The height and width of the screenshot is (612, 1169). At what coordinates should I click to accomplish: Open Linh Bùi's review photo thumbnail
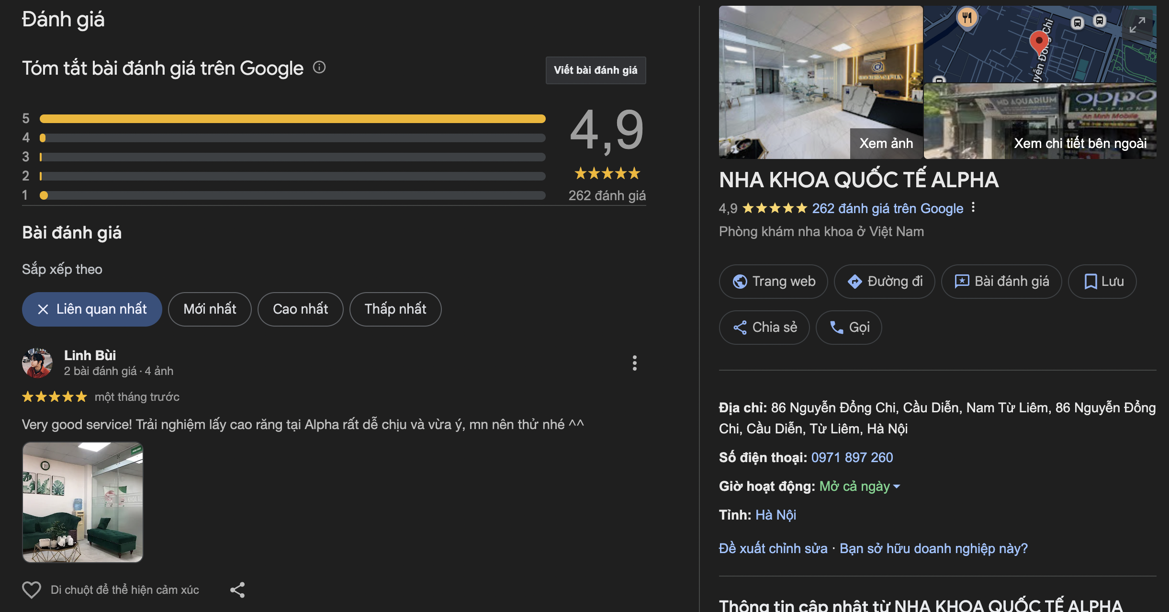[x=83, y=502]
